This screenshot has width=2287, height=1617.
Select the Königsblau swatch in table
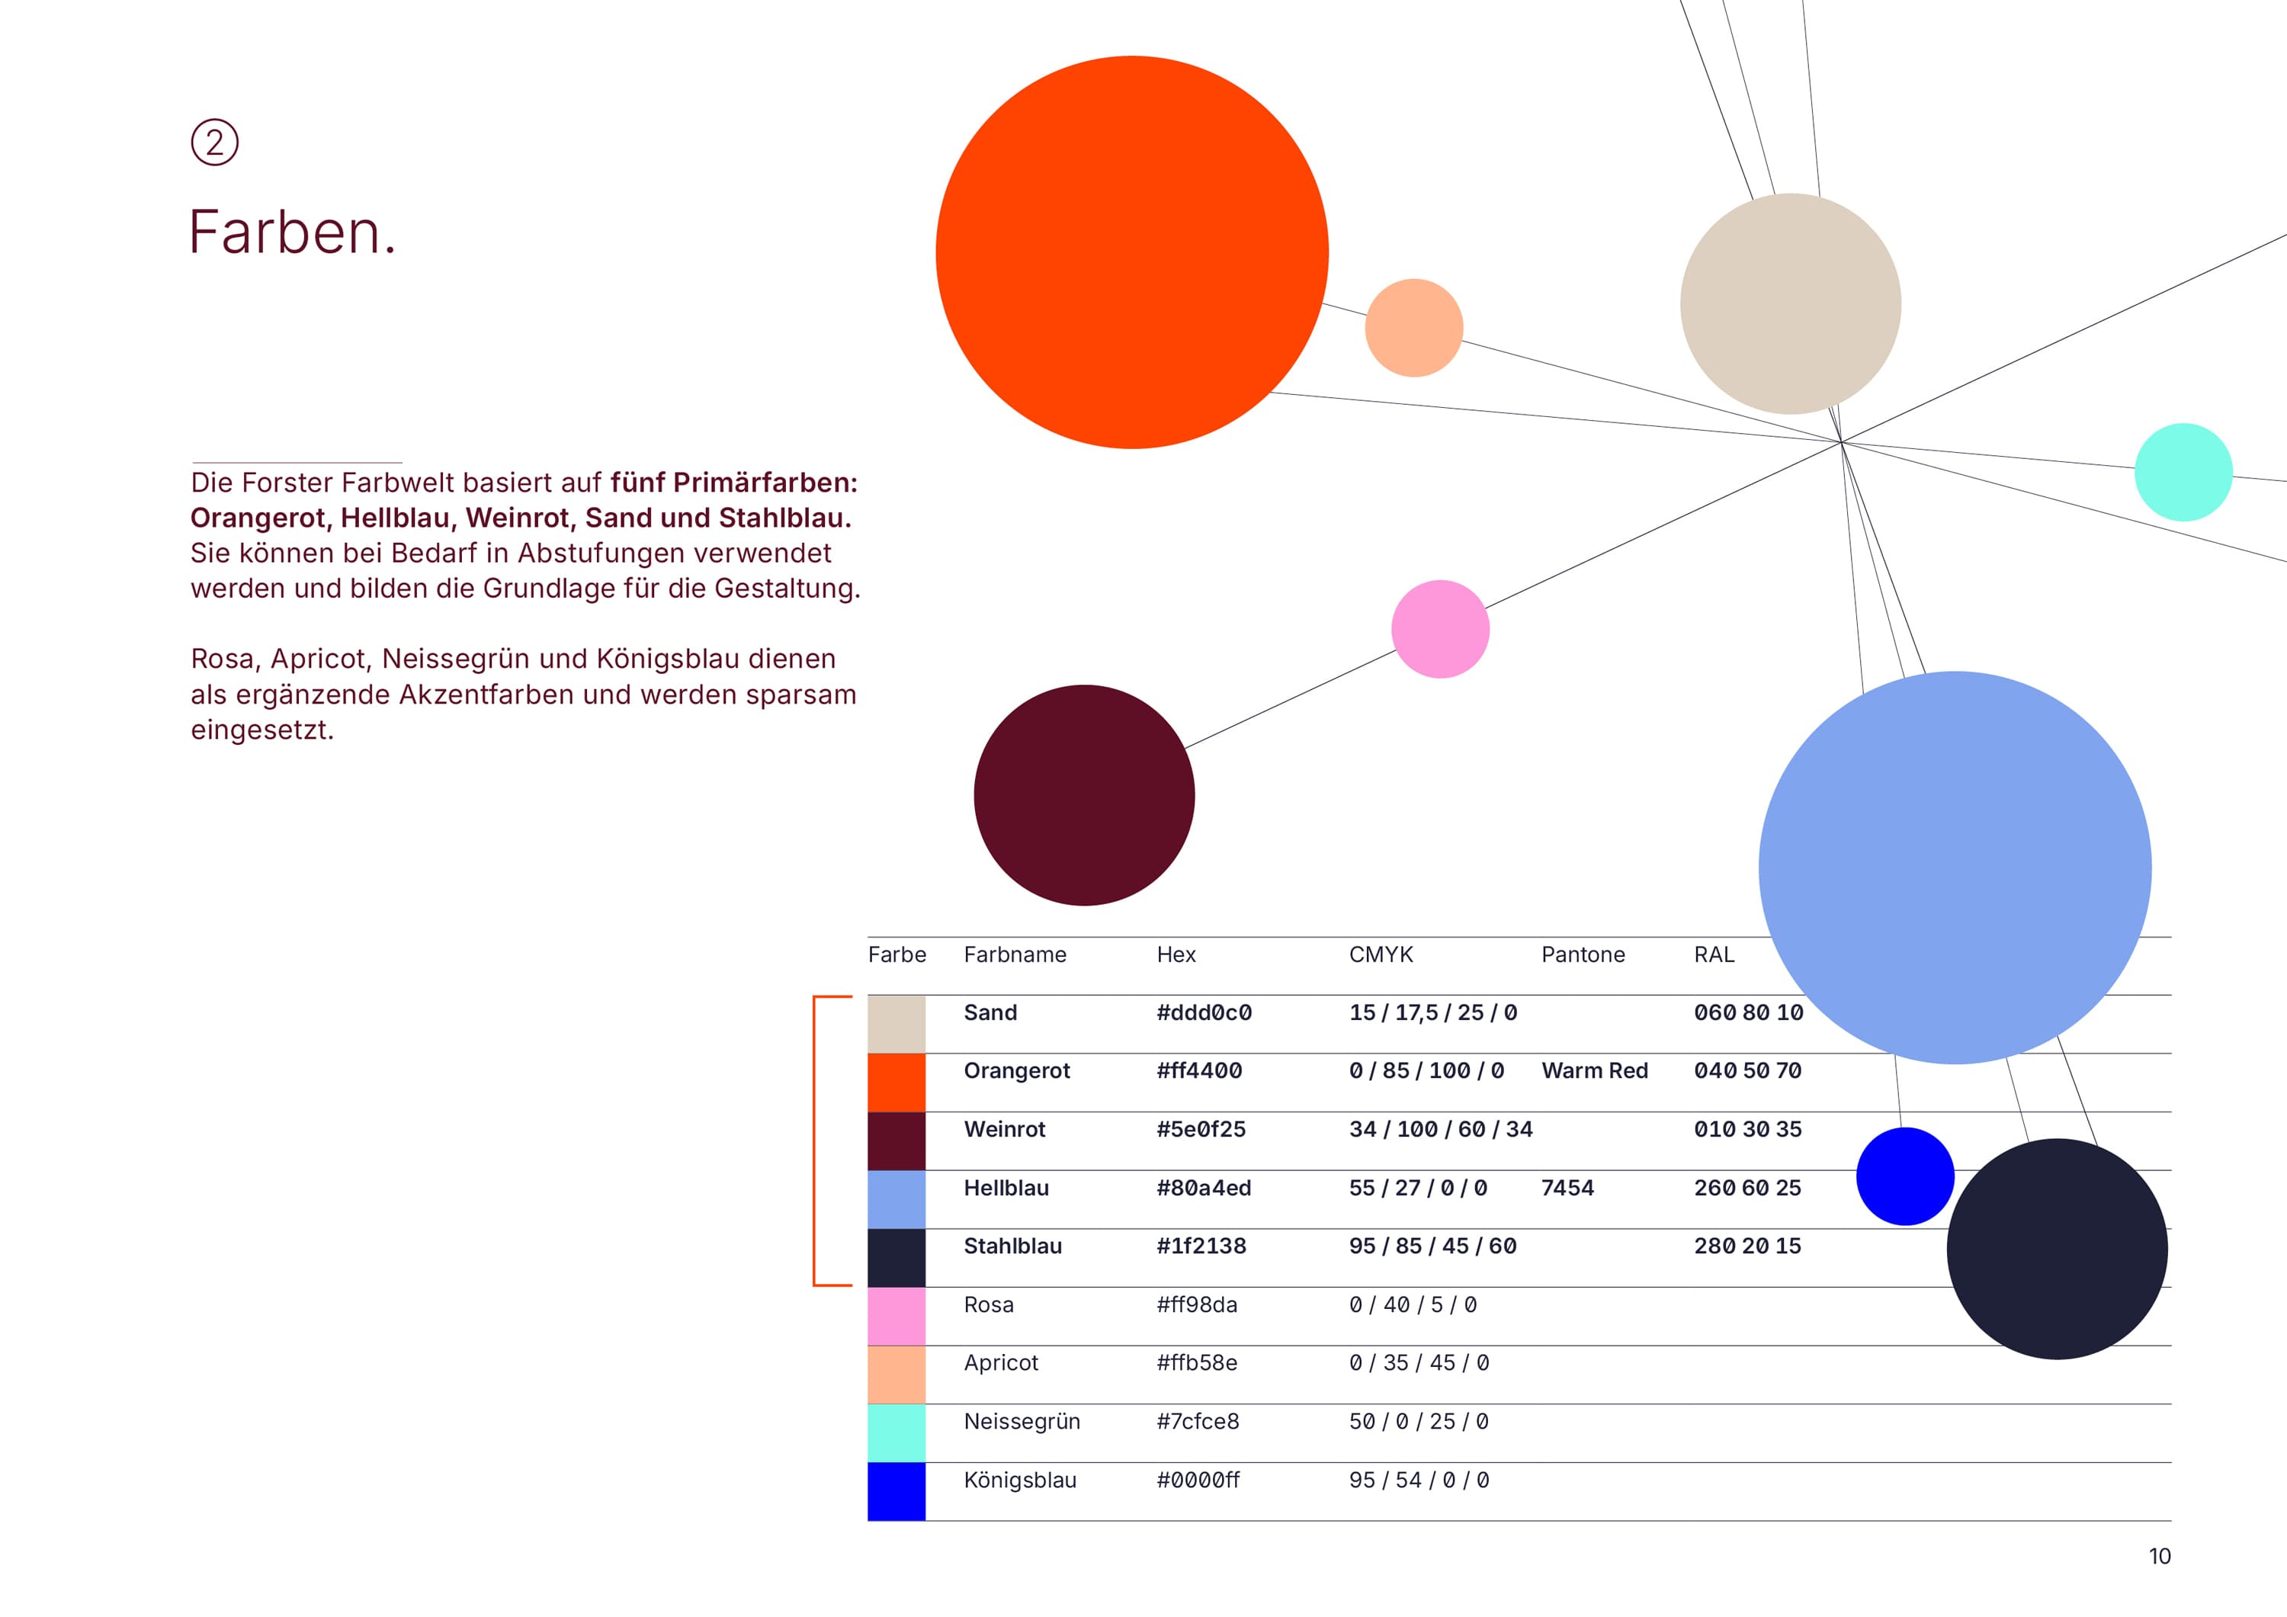[897, 1491]
